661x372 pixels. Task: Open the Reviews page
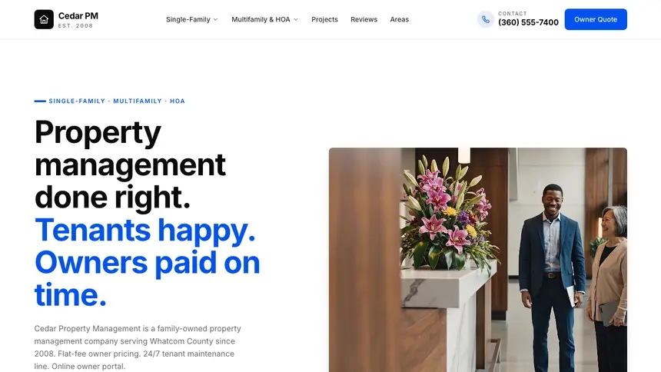[364, 19]
